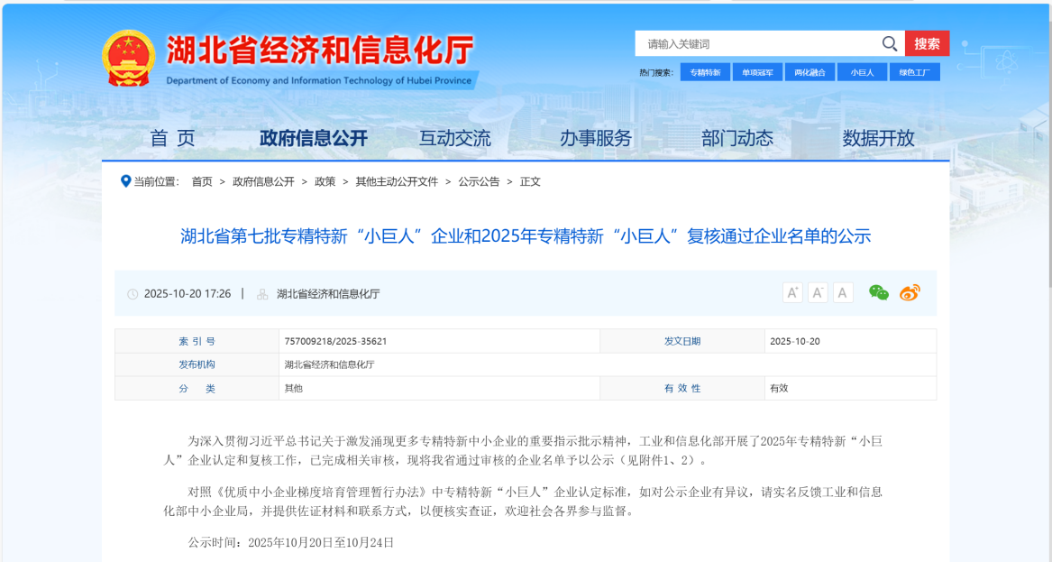Viewport: 1052px width, 562px height.
Task: Click the location pin icon before 当前位置
Action: pos(126,181)
